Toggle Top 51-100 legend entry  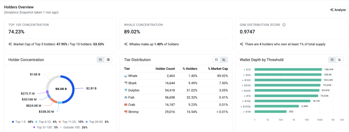(x=46, y=127)
